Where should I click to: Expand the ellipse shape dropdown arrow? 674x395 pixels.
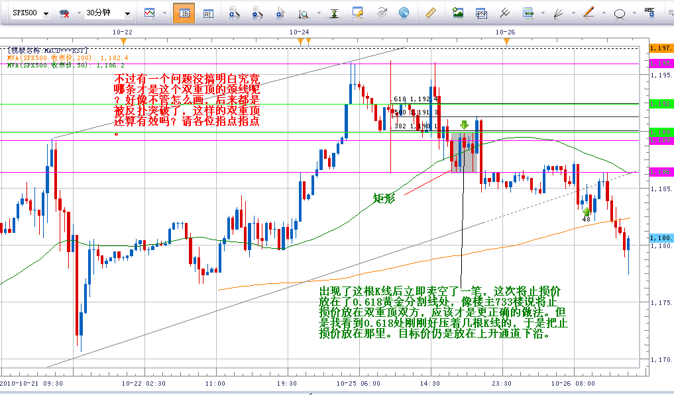pyautogui.click(x=634, y=13)
